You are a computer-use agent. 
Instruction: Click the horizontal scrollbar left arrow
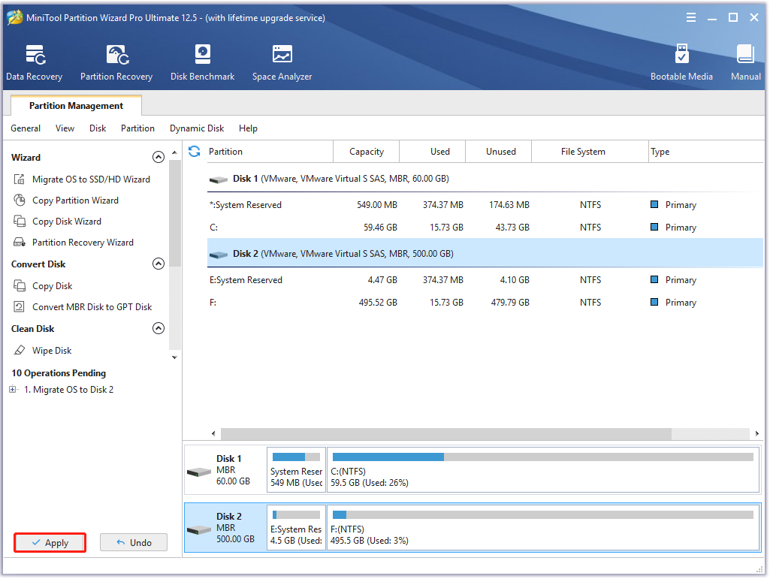213,433
